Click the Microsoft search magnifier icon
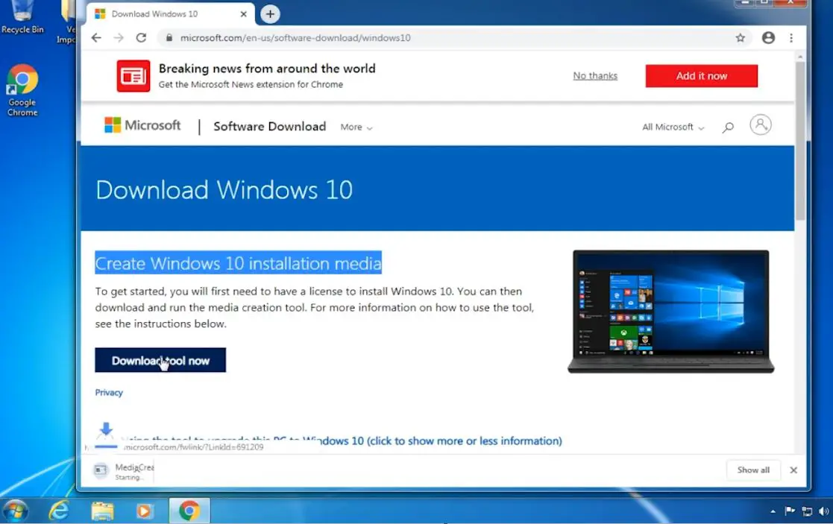 (728, 127)
